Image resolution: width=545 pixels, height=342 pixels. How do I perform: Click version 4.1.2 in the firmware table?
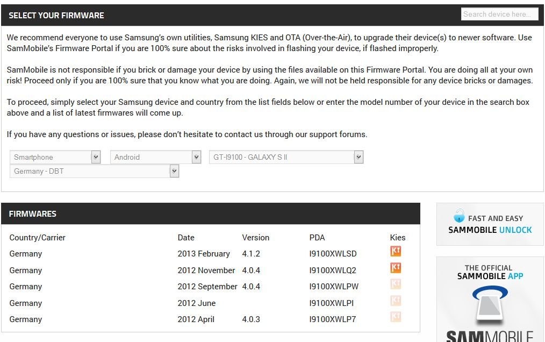(251, 254)
